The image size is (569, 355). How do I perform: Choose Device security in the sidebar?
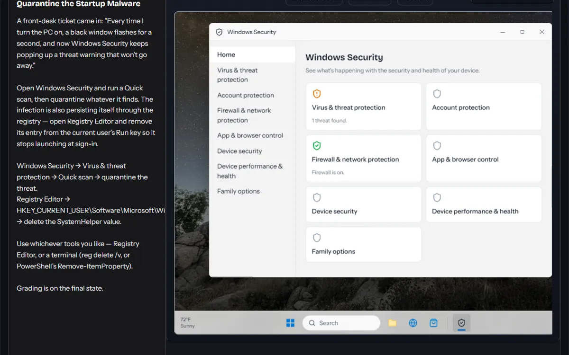(x=252, y=151)
